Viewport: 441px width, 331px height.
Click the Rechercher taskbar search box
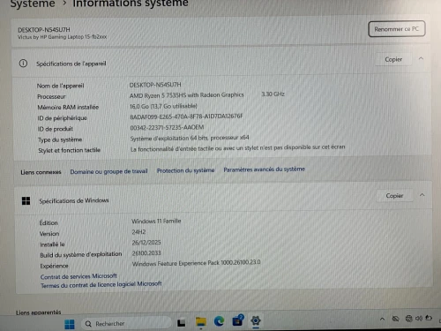[x=125, y=324]
